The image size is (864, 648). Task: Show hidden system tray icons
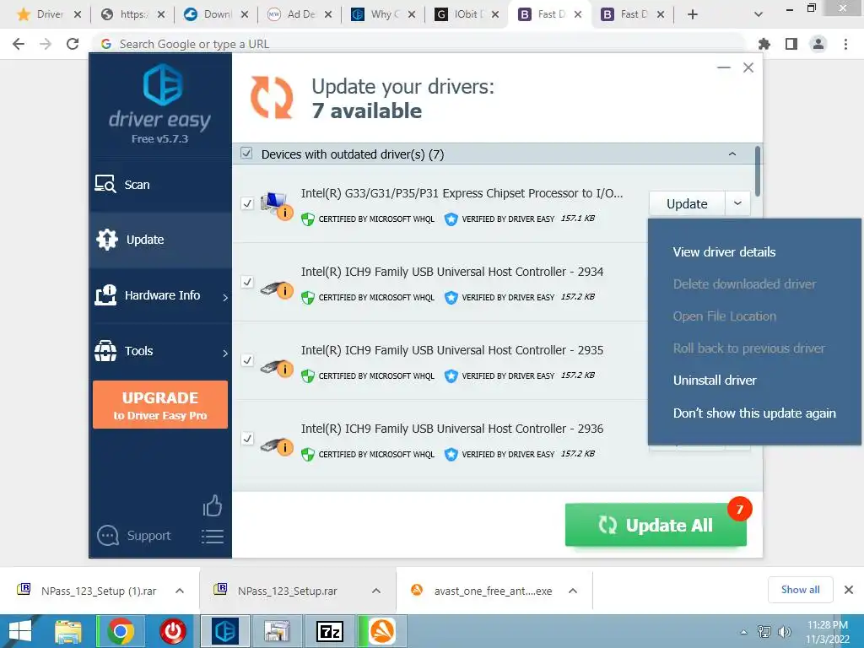743,632
